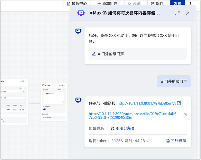Select the suggested question # 门外的敲门声
201x160 pixels.
tap(138, 54)
